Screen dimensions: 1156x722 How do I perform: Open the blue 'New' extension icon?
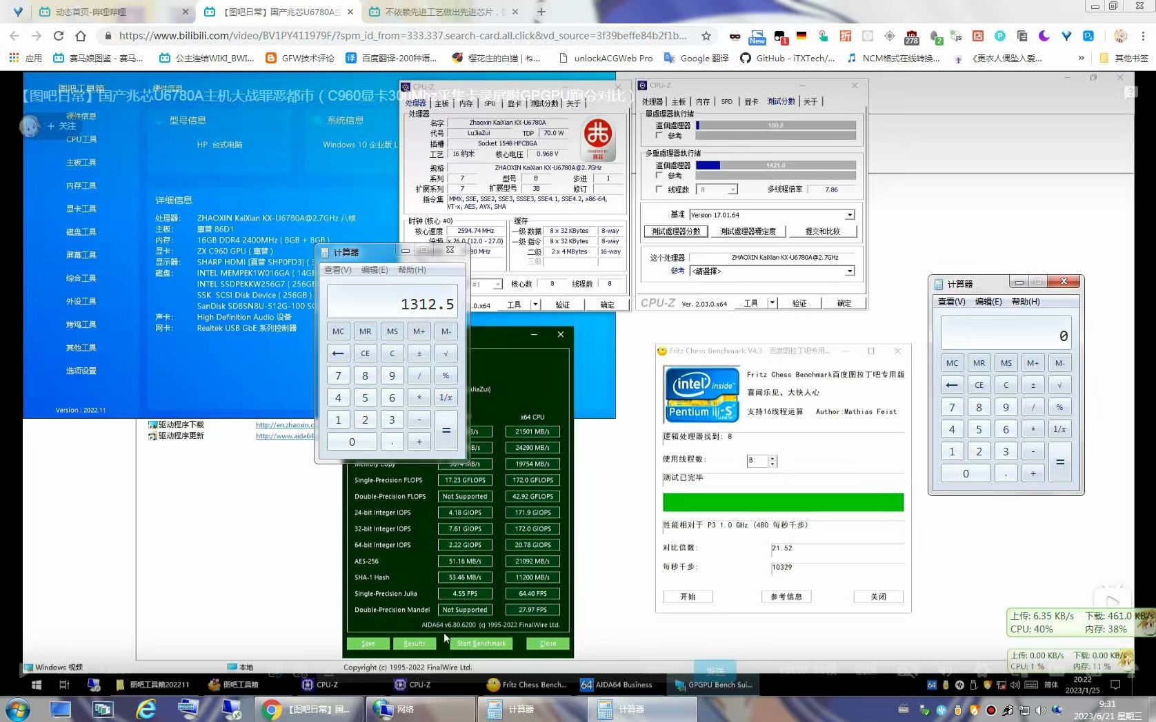click(x=757, y=37)
